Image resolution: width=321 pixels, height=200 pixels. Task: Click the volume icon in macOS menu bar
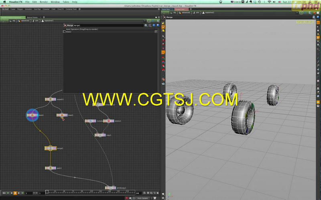click(x=274, y=2)
